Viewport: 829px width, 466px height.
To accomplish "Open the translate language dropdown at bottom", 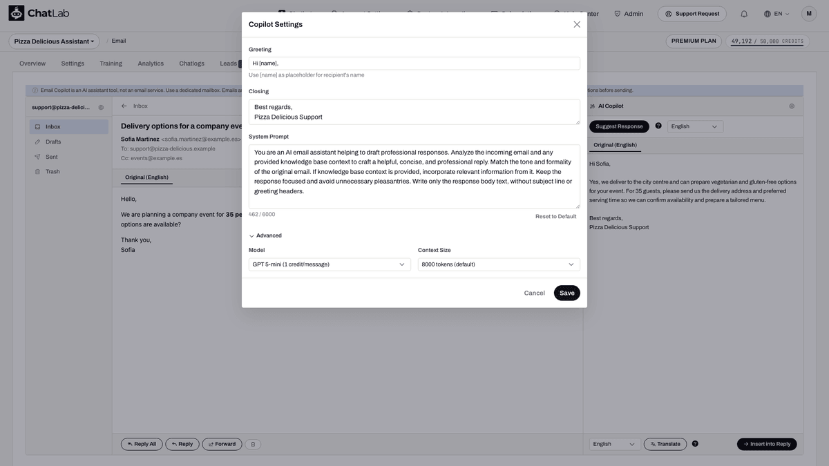I will tap(616, 444).
